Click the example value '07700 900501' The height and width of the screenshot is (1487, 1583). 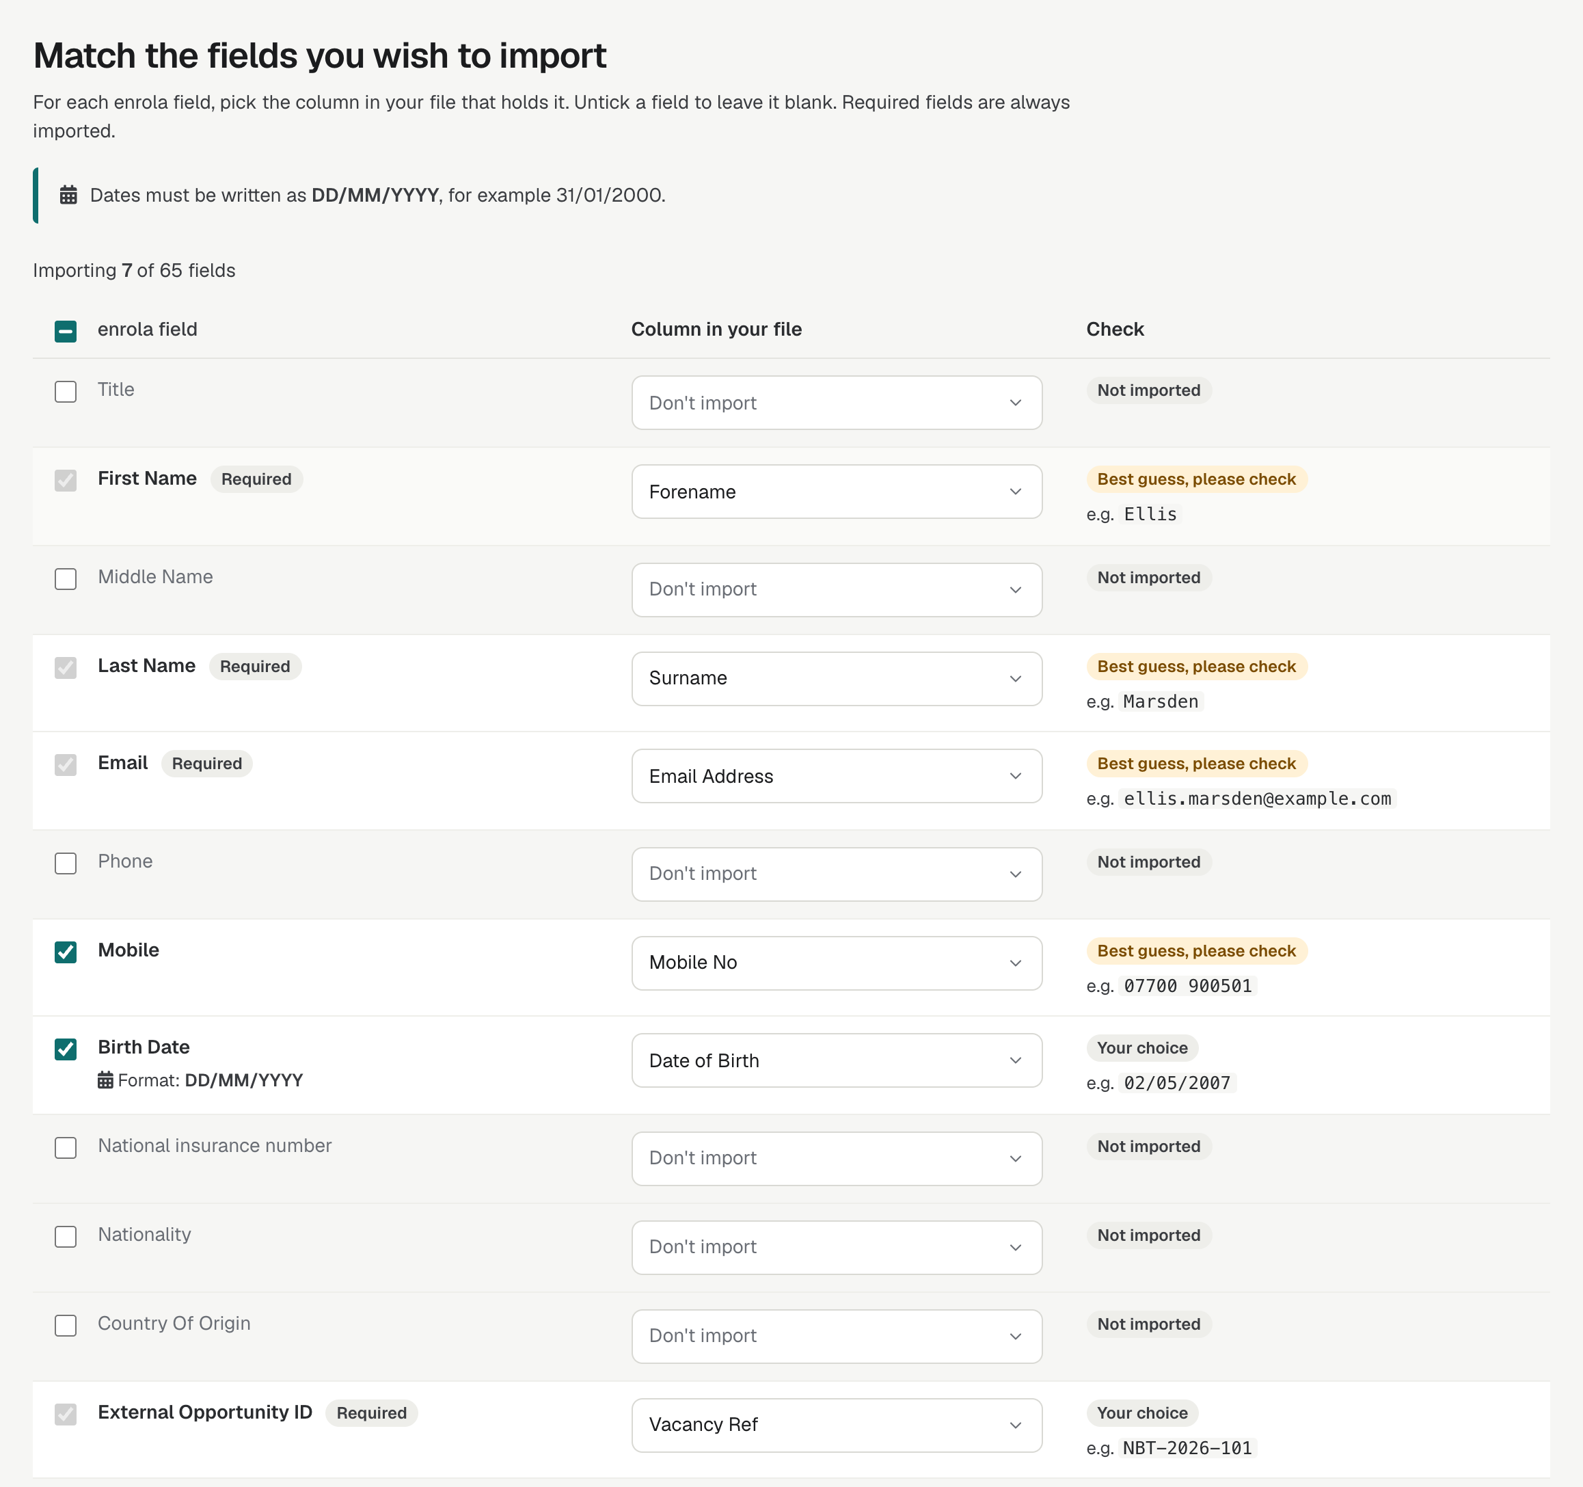click(1187, 986)
